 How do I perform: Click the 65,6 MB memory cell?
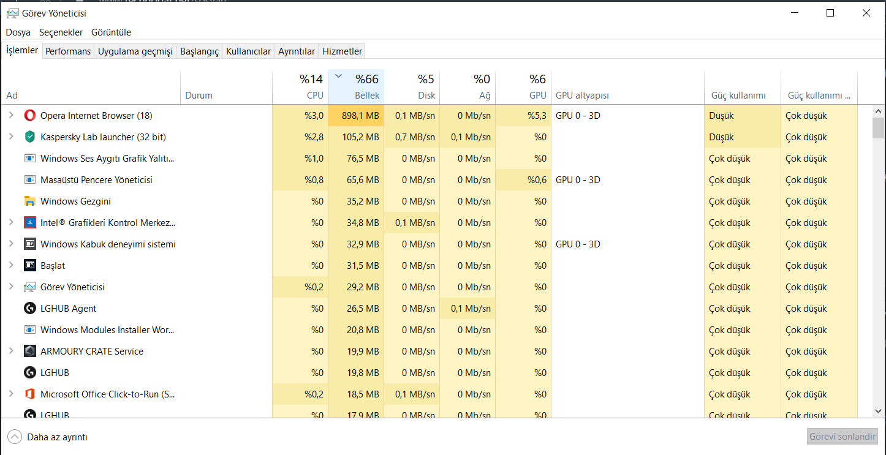tap(357, 180)
